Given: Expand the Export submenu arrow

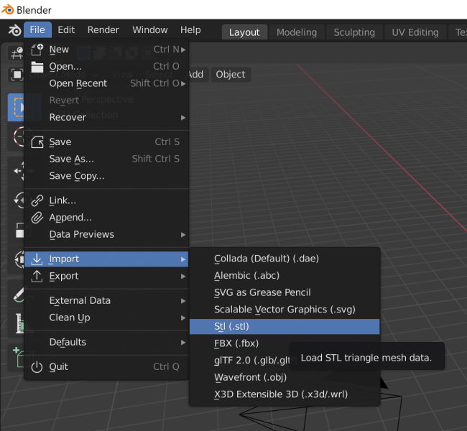Looking at the screenshot, I should 183,277.
